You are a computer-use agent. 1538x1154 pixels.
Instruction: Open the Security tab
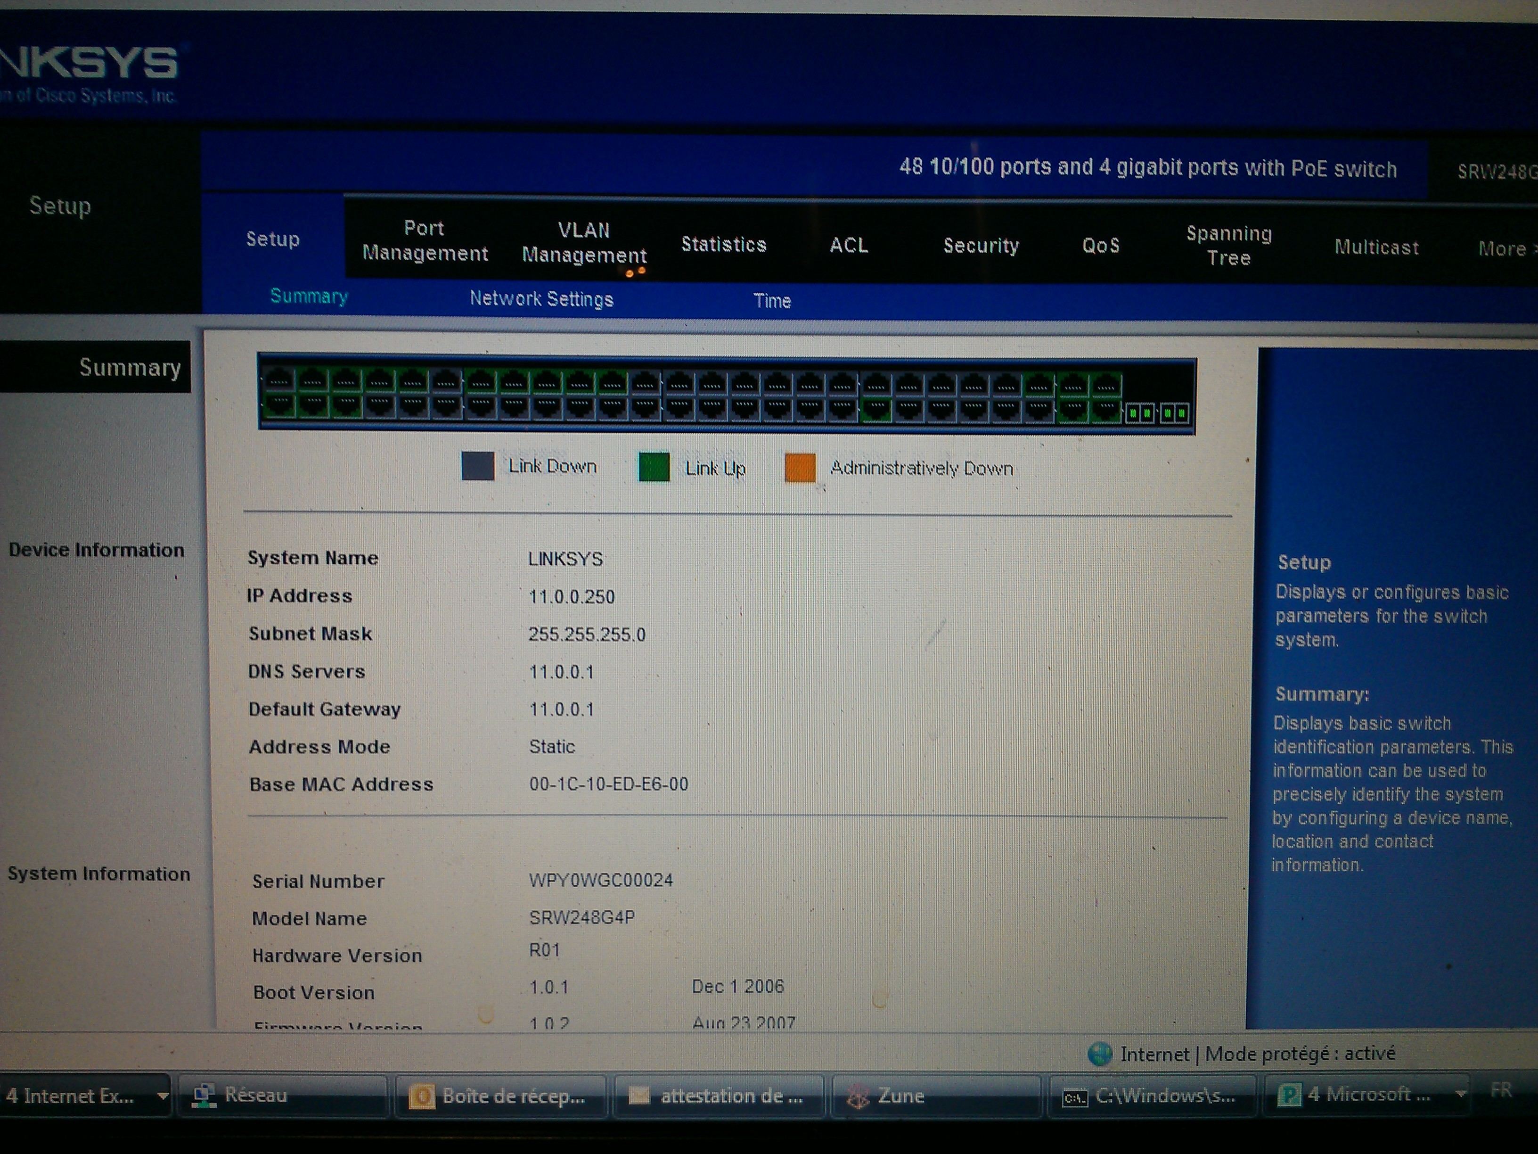click(x=981, y=246)
